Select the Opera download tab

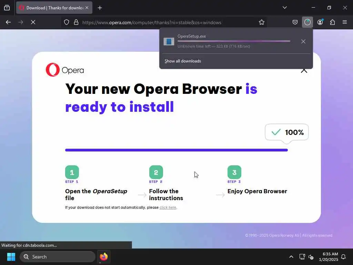tap(54, 8)
